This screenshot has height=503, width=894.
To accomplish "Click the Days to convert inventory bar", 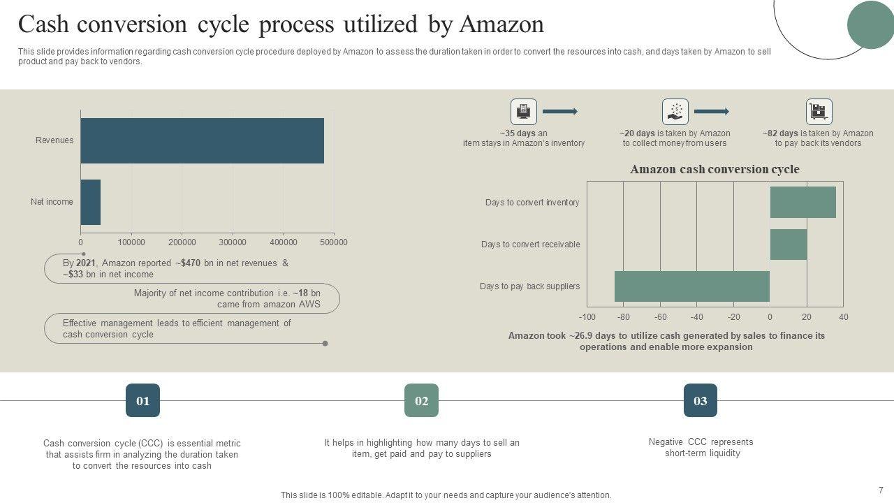I will (x=803, y=202).
